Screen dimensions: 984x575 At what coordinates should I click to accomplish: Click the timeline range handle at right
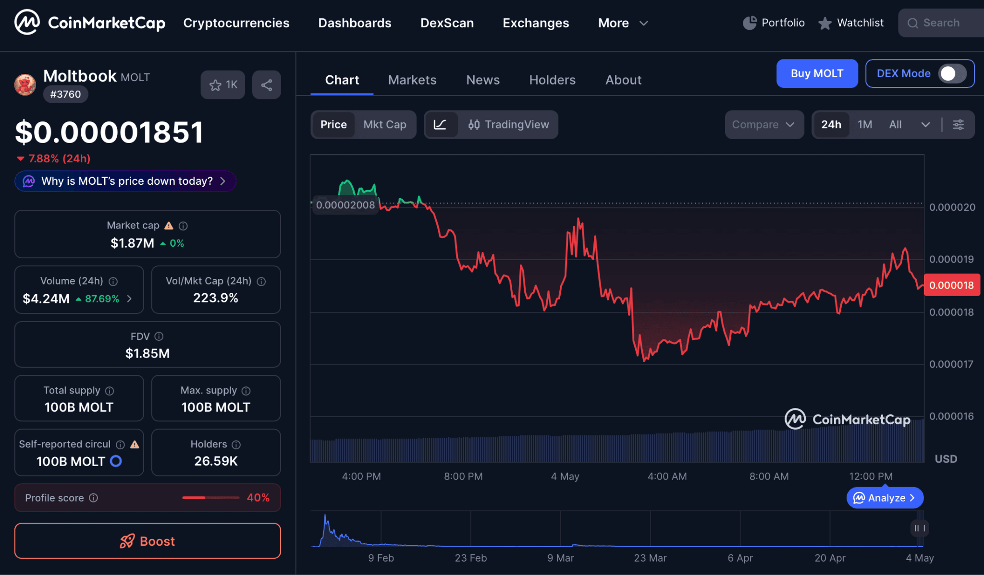pos(920,528)
